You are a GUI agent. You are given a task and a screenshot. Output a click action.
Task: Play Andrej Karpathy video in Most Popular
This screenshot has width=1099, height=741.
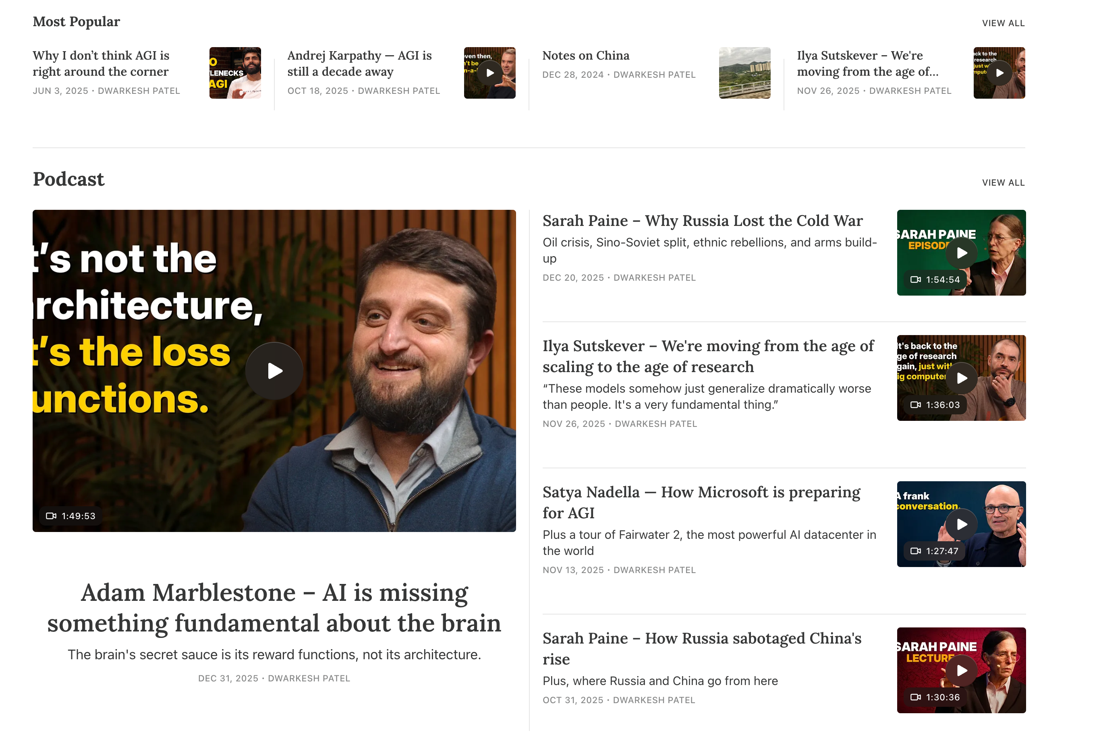tap(490, 73)
